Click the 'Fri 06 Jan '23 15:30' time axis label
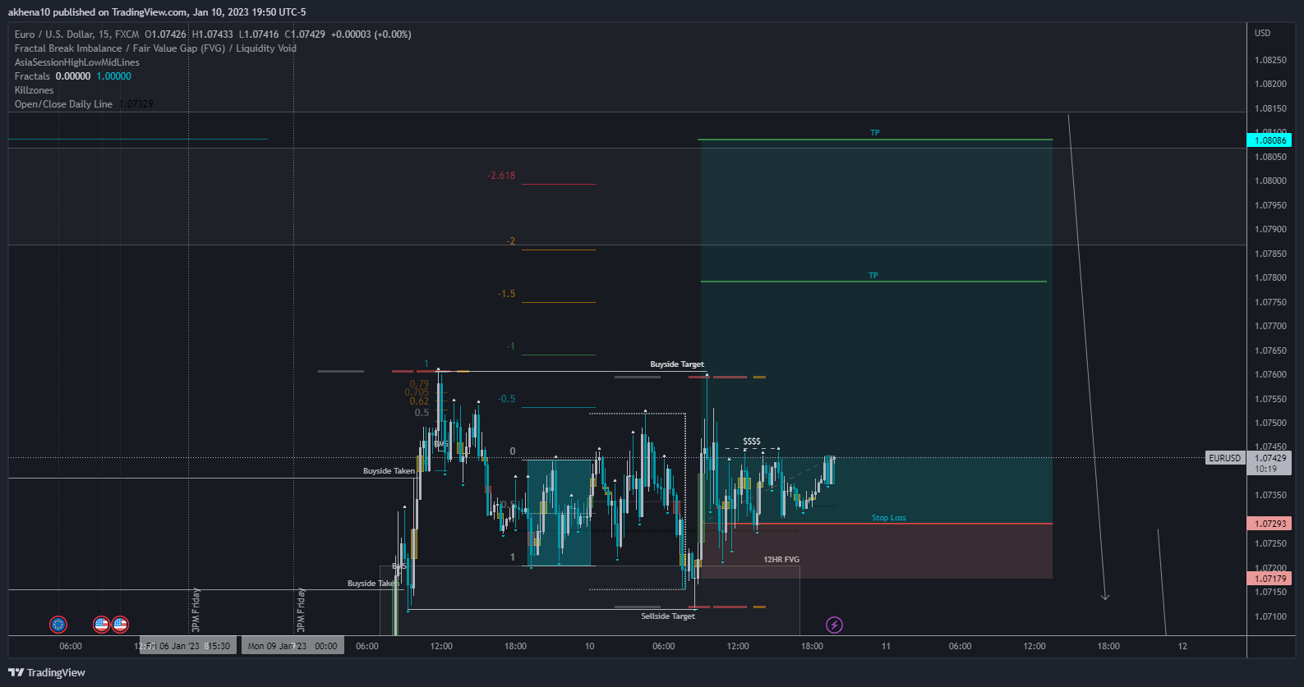The image size is (1304, 687). 188,646
